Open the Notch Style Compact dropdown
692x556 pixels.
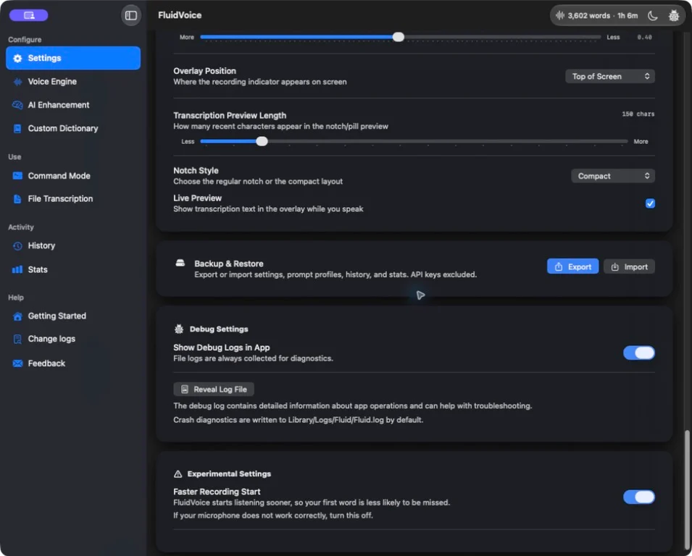click(612, 176)
